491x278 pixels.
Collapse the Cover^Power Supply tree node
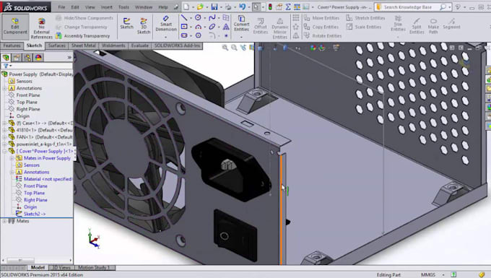click(x=4, y=151)
